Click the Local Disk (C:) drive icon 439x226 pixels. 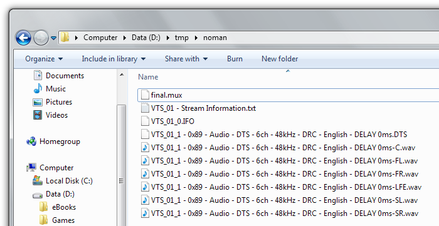[x=38, y=181]
